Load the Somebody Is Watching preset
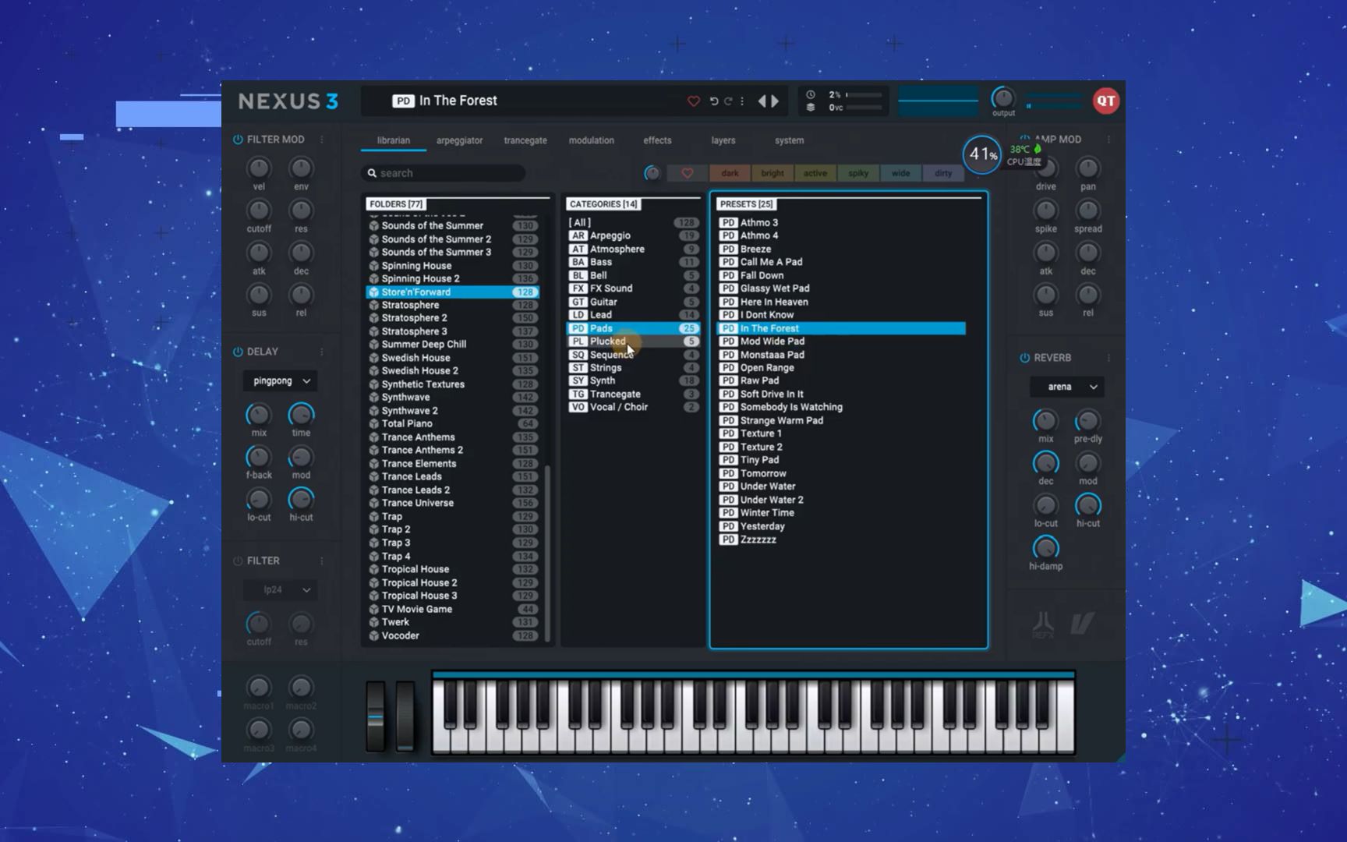This screenshot has height=842, width=1347. [841, 407]
